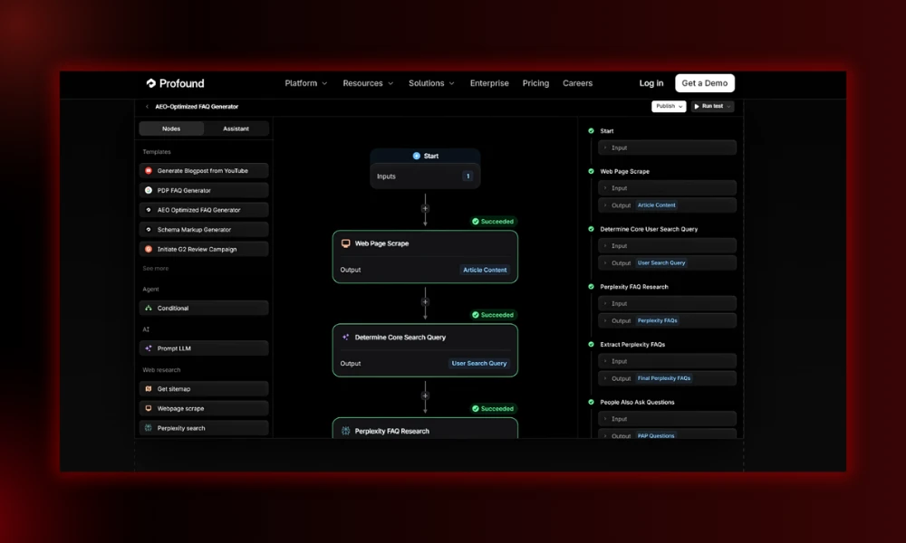Click the Succeeded badge above Web Page Scrape
The height and width of the screenshot is (543, 906).
pos(493,222)
